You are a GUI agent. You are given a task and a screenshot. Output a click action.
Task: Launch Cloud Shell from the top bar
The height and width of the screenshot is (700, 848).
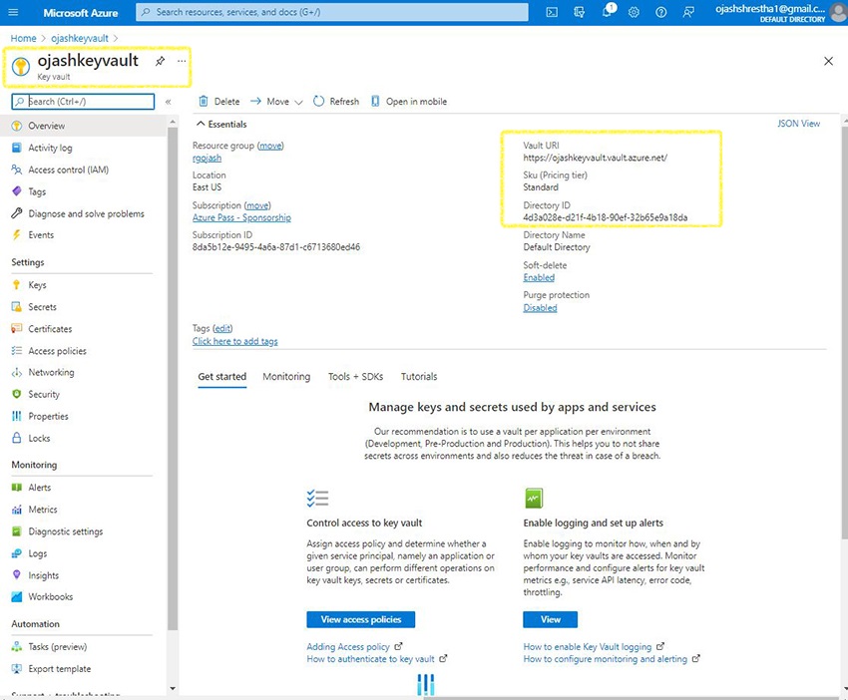coord(552,12)
